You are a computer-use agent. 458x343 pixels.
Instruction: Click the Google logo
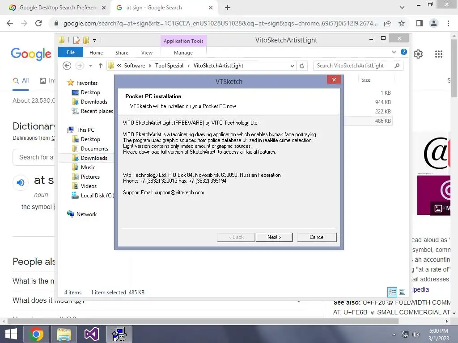pos(31,54)
